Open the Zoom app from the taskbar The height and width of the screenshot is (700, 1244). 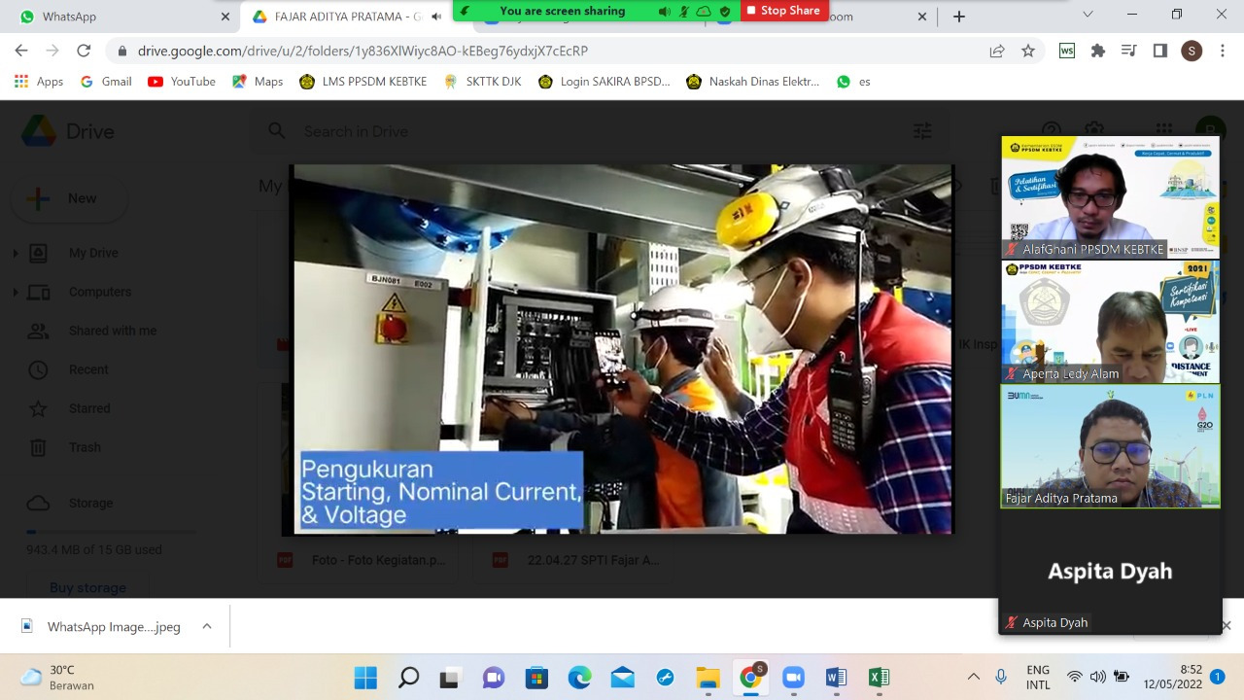[x=792, y=677]
